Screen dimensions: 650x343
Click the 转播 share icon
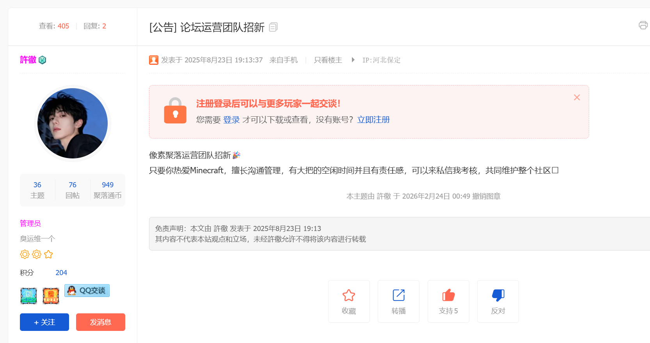[x=398, y=295]
